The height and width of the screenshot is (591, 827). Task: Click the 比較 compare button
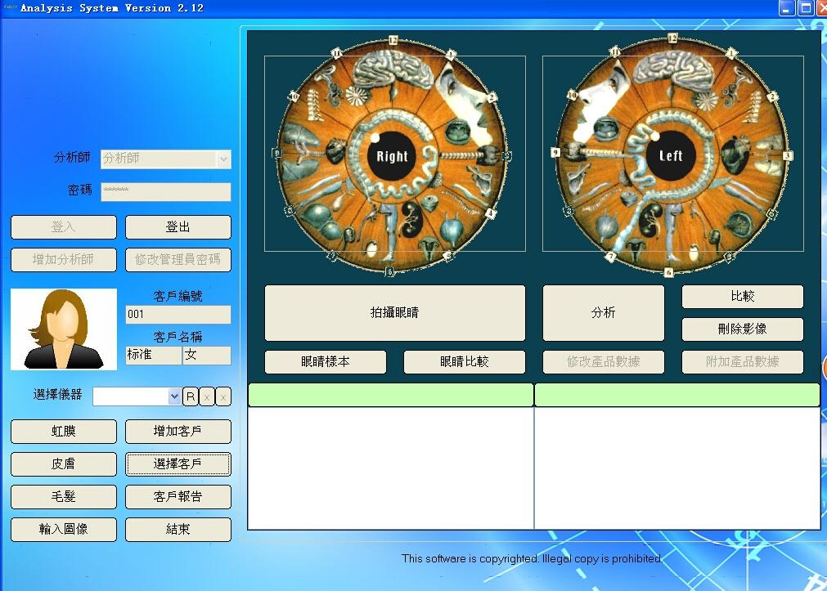[742, 296]
